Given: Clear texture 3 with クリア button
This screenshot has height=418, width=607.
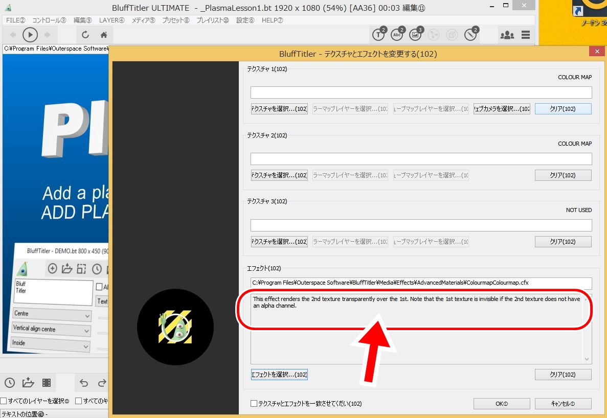Looking at the screenshot, I should coord(563,242).
